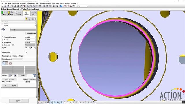
Task: Switch to the Characteristics tab
Action: click(18, 13)
